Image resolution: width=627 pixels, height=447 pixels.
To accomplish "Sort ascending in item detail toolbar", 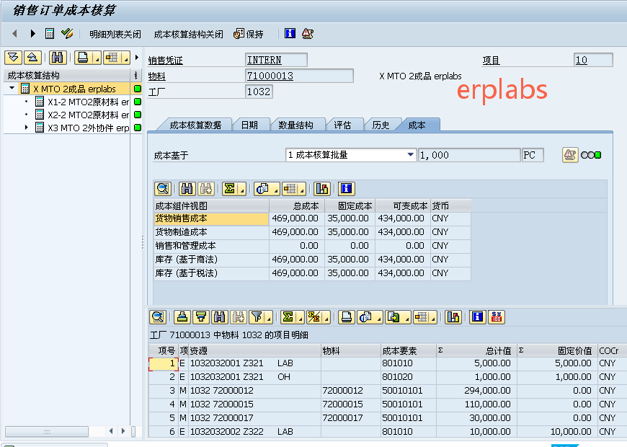I will coord(182,317).
